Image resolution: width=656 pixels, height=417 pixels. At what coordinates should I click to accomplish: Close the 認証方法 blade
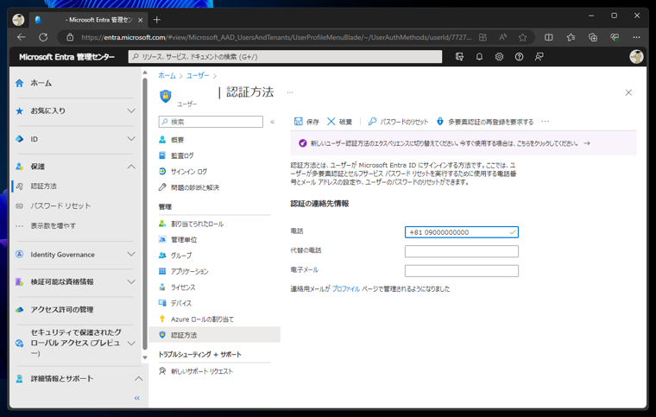628,92
